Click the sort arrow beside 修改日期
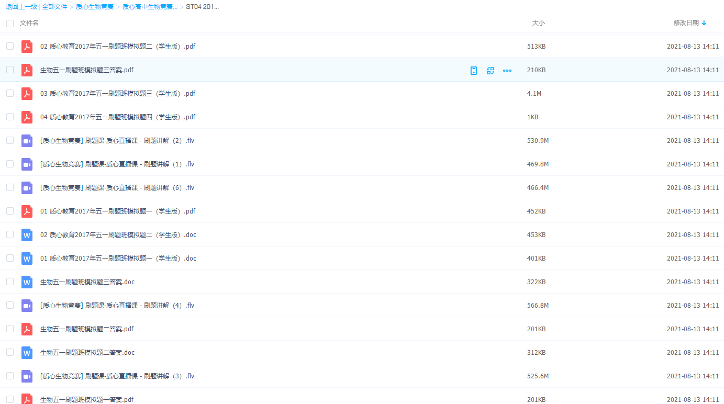Viewport: 724px width, 404px height. pos(704,23)
